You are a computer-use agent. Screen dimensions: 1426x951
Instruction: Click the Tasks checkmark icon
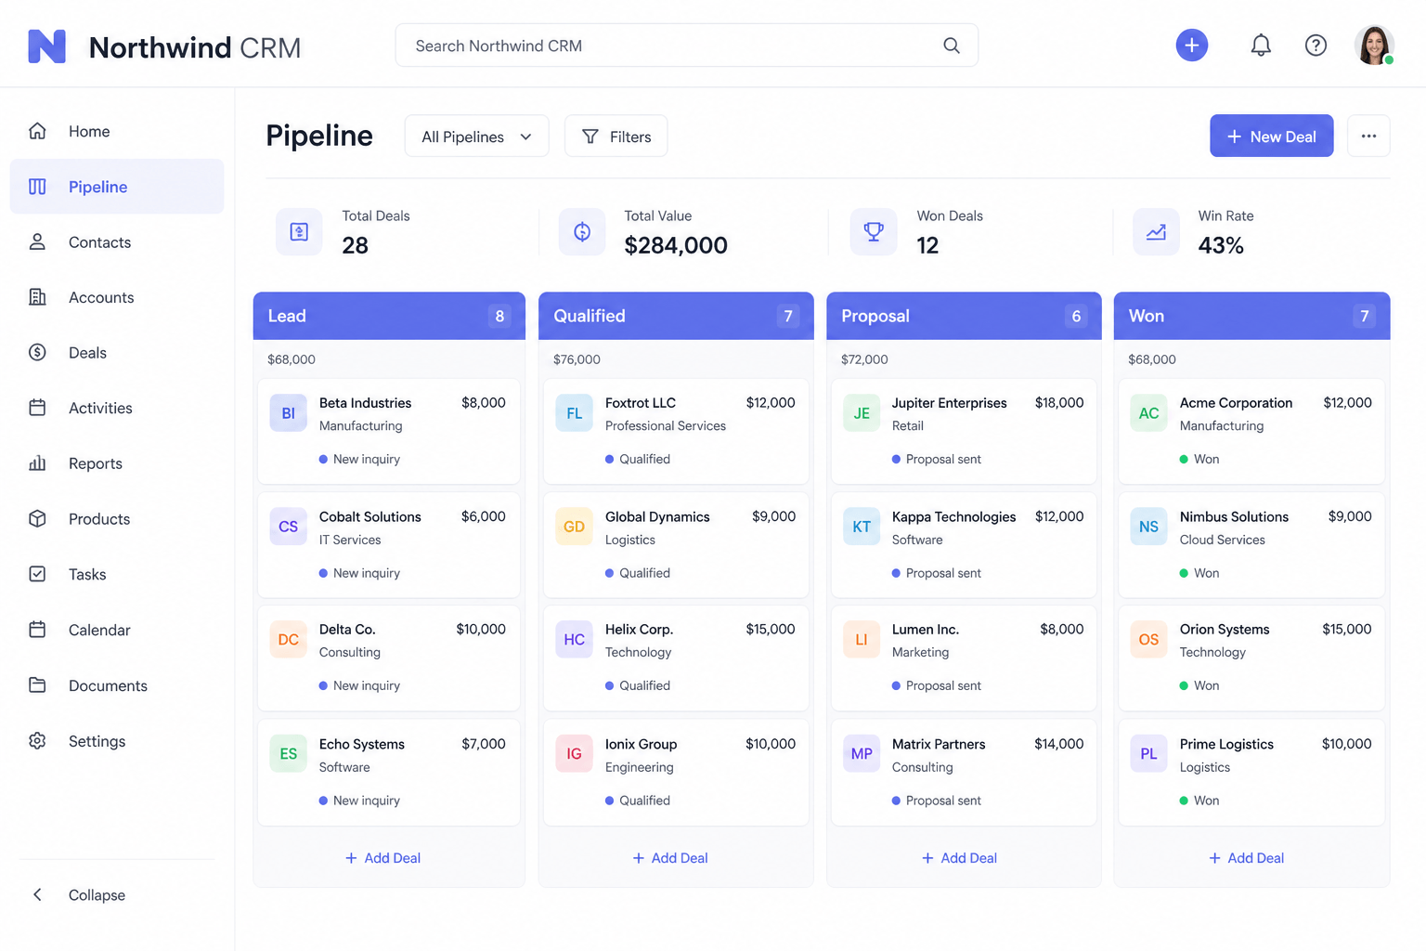click(x=37, y=574)
